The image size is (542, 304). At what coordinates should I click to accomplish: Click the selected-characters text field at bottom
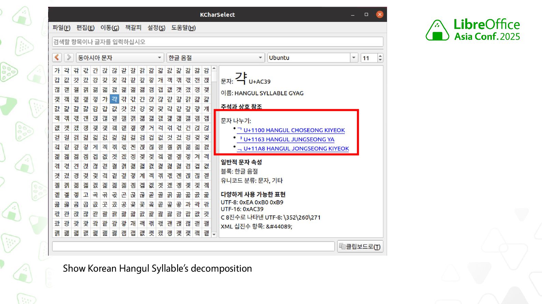pyautogui.click(x=193, y=246)
